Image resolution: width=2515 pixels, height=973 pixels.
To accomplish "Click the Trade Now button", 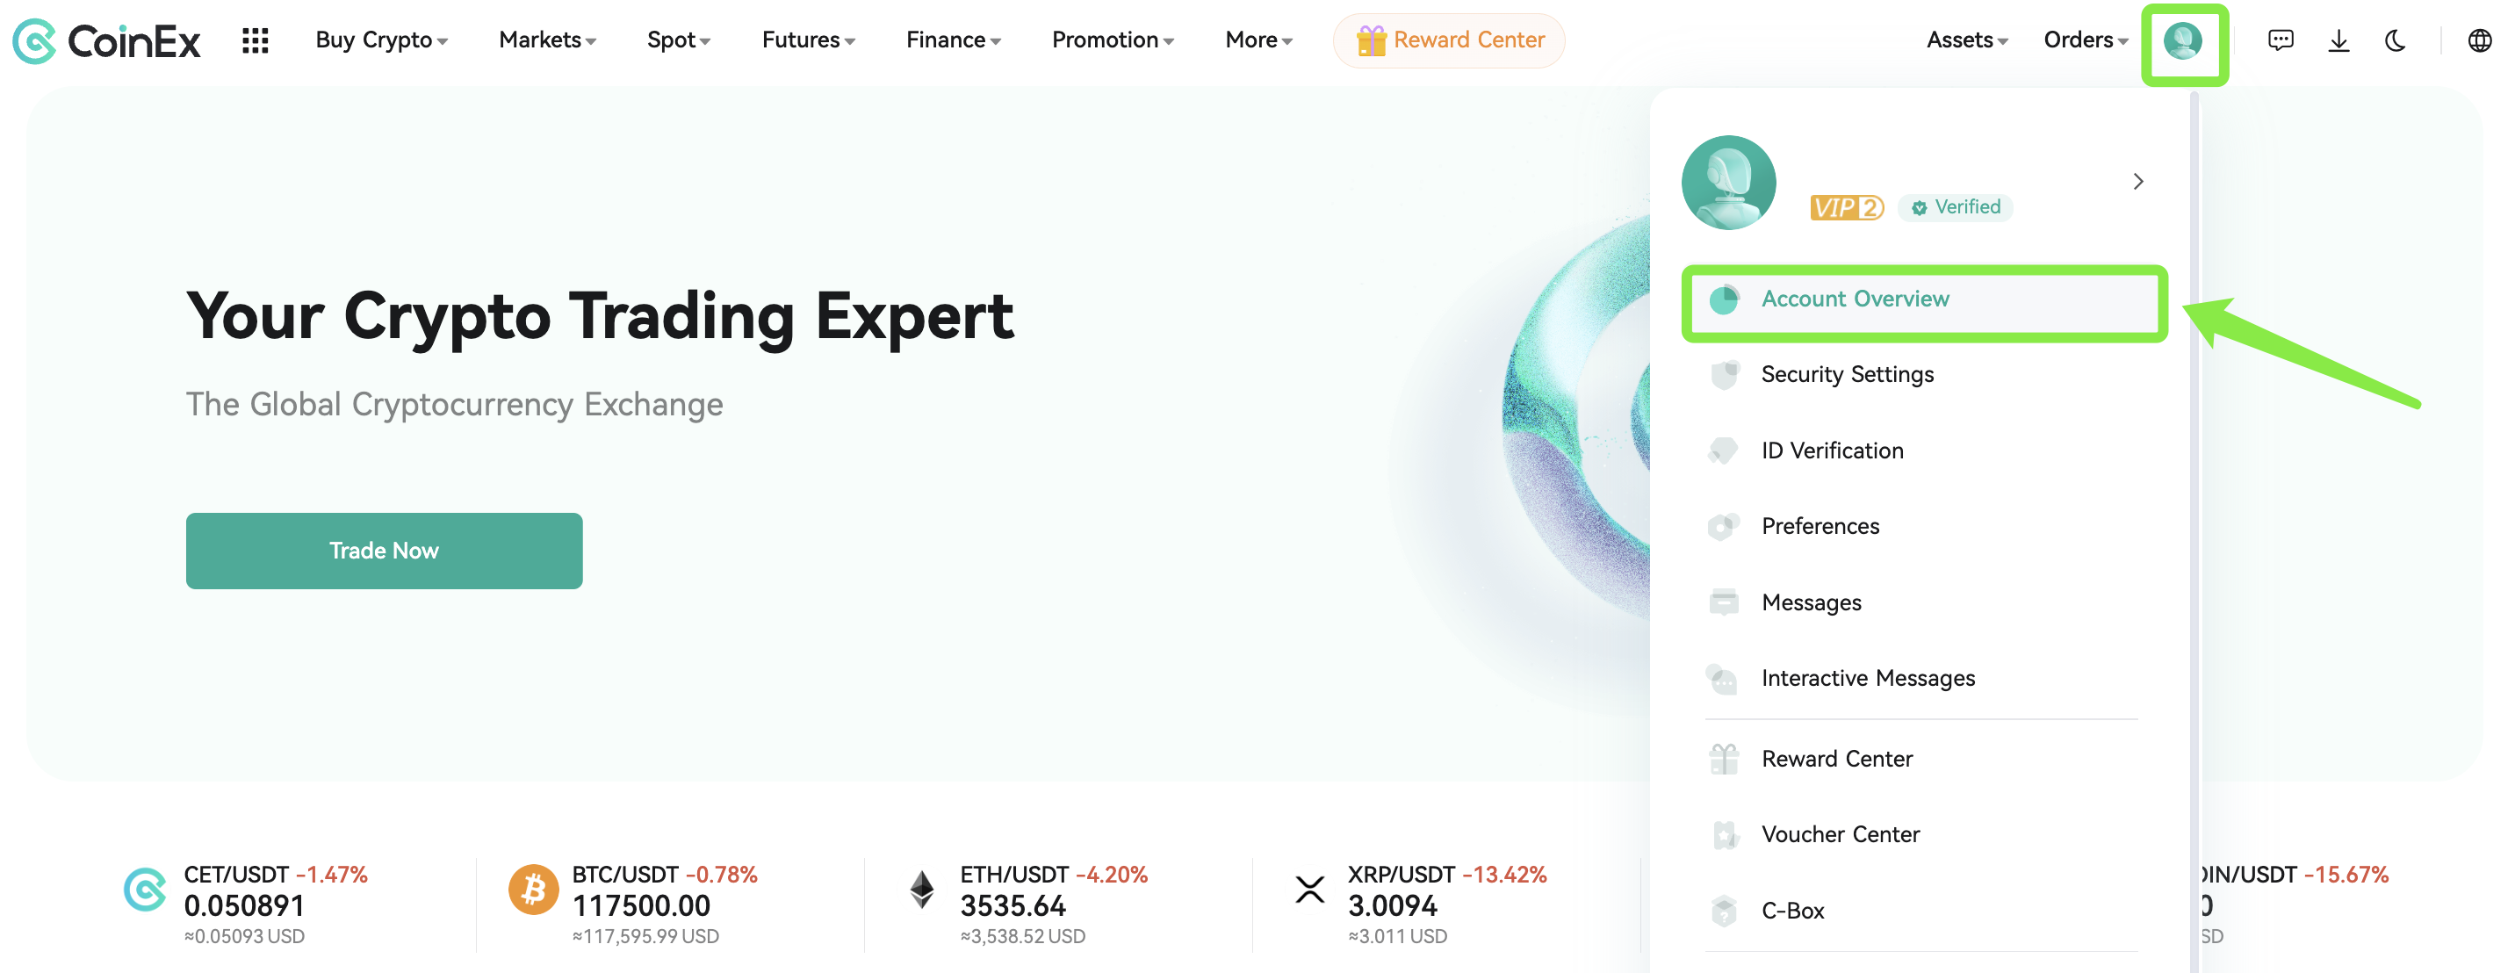I will click(384, 551).
